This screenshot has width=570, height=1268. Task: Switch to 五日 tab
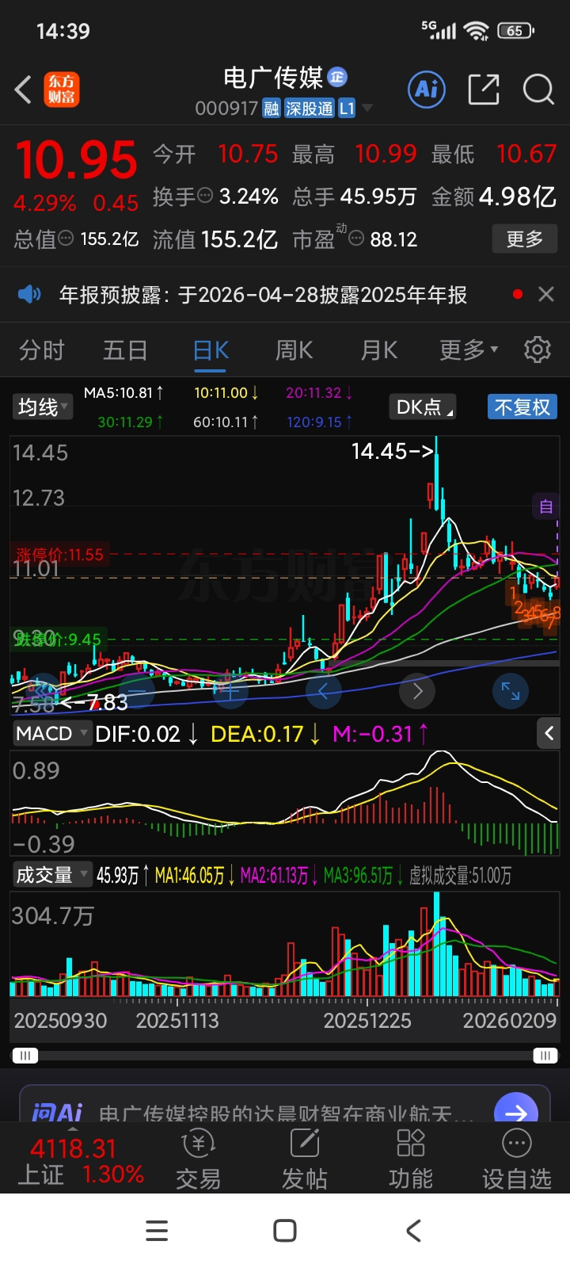coord(125,349)
